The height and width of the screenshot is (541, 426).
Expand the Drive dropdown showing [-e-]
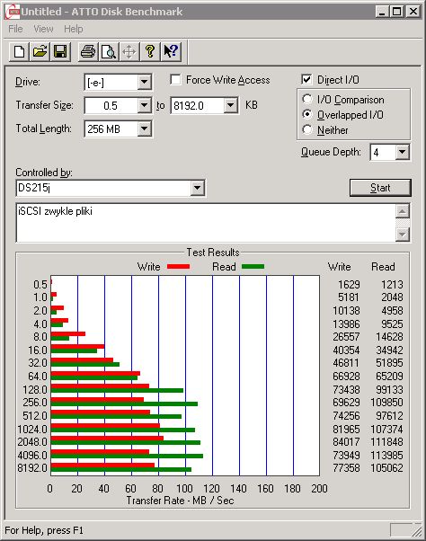coord(144,82)
